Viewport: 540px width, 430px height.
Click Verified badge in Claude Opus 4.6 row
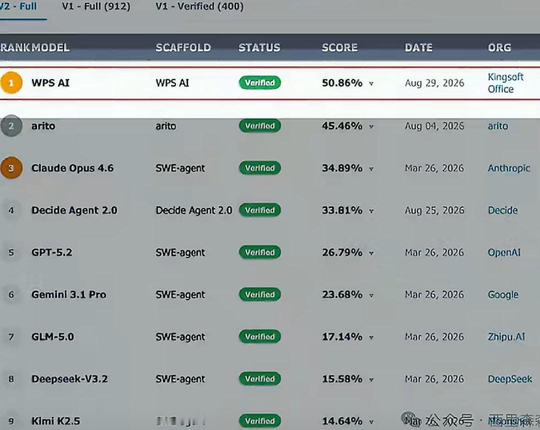click(260, 167)
